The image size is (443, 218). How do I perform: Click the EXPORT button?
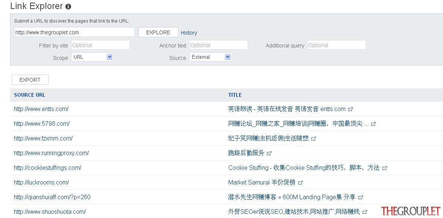[30, 80]
